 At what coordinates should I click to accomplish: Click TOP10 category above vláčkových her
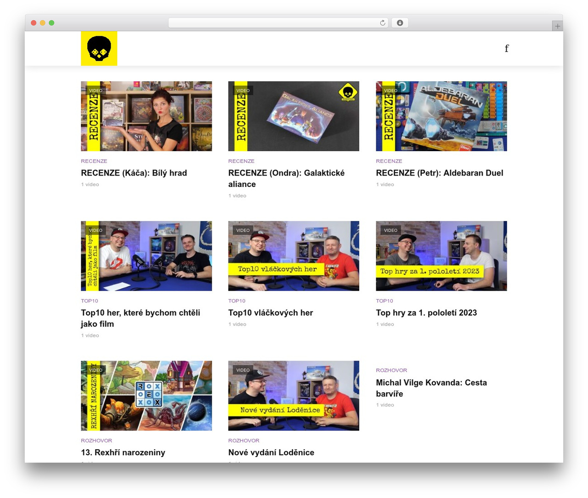[x=237, y=301]
